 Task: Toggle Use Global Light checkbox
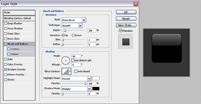coord(73,60)
